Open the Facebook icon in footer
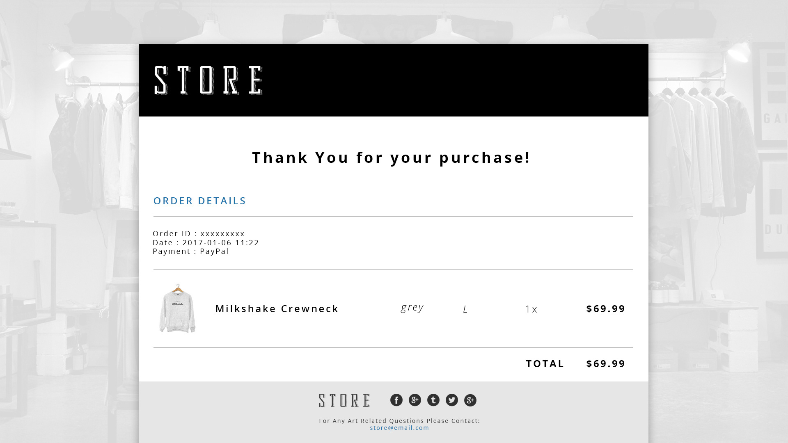 pos(396,400)
